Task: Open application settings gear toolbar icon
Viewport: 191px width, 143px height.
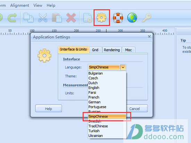Action: (x=102, y=18)
